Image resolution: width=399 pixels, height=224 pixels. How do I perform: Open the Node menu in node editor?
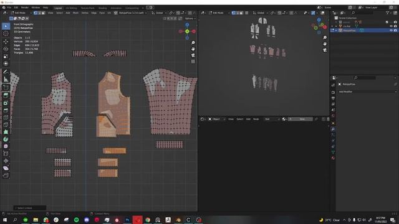256,119
